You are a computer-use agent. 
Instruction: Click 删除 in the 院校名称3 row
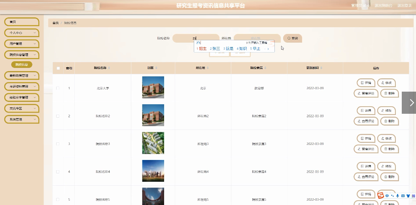390,149
